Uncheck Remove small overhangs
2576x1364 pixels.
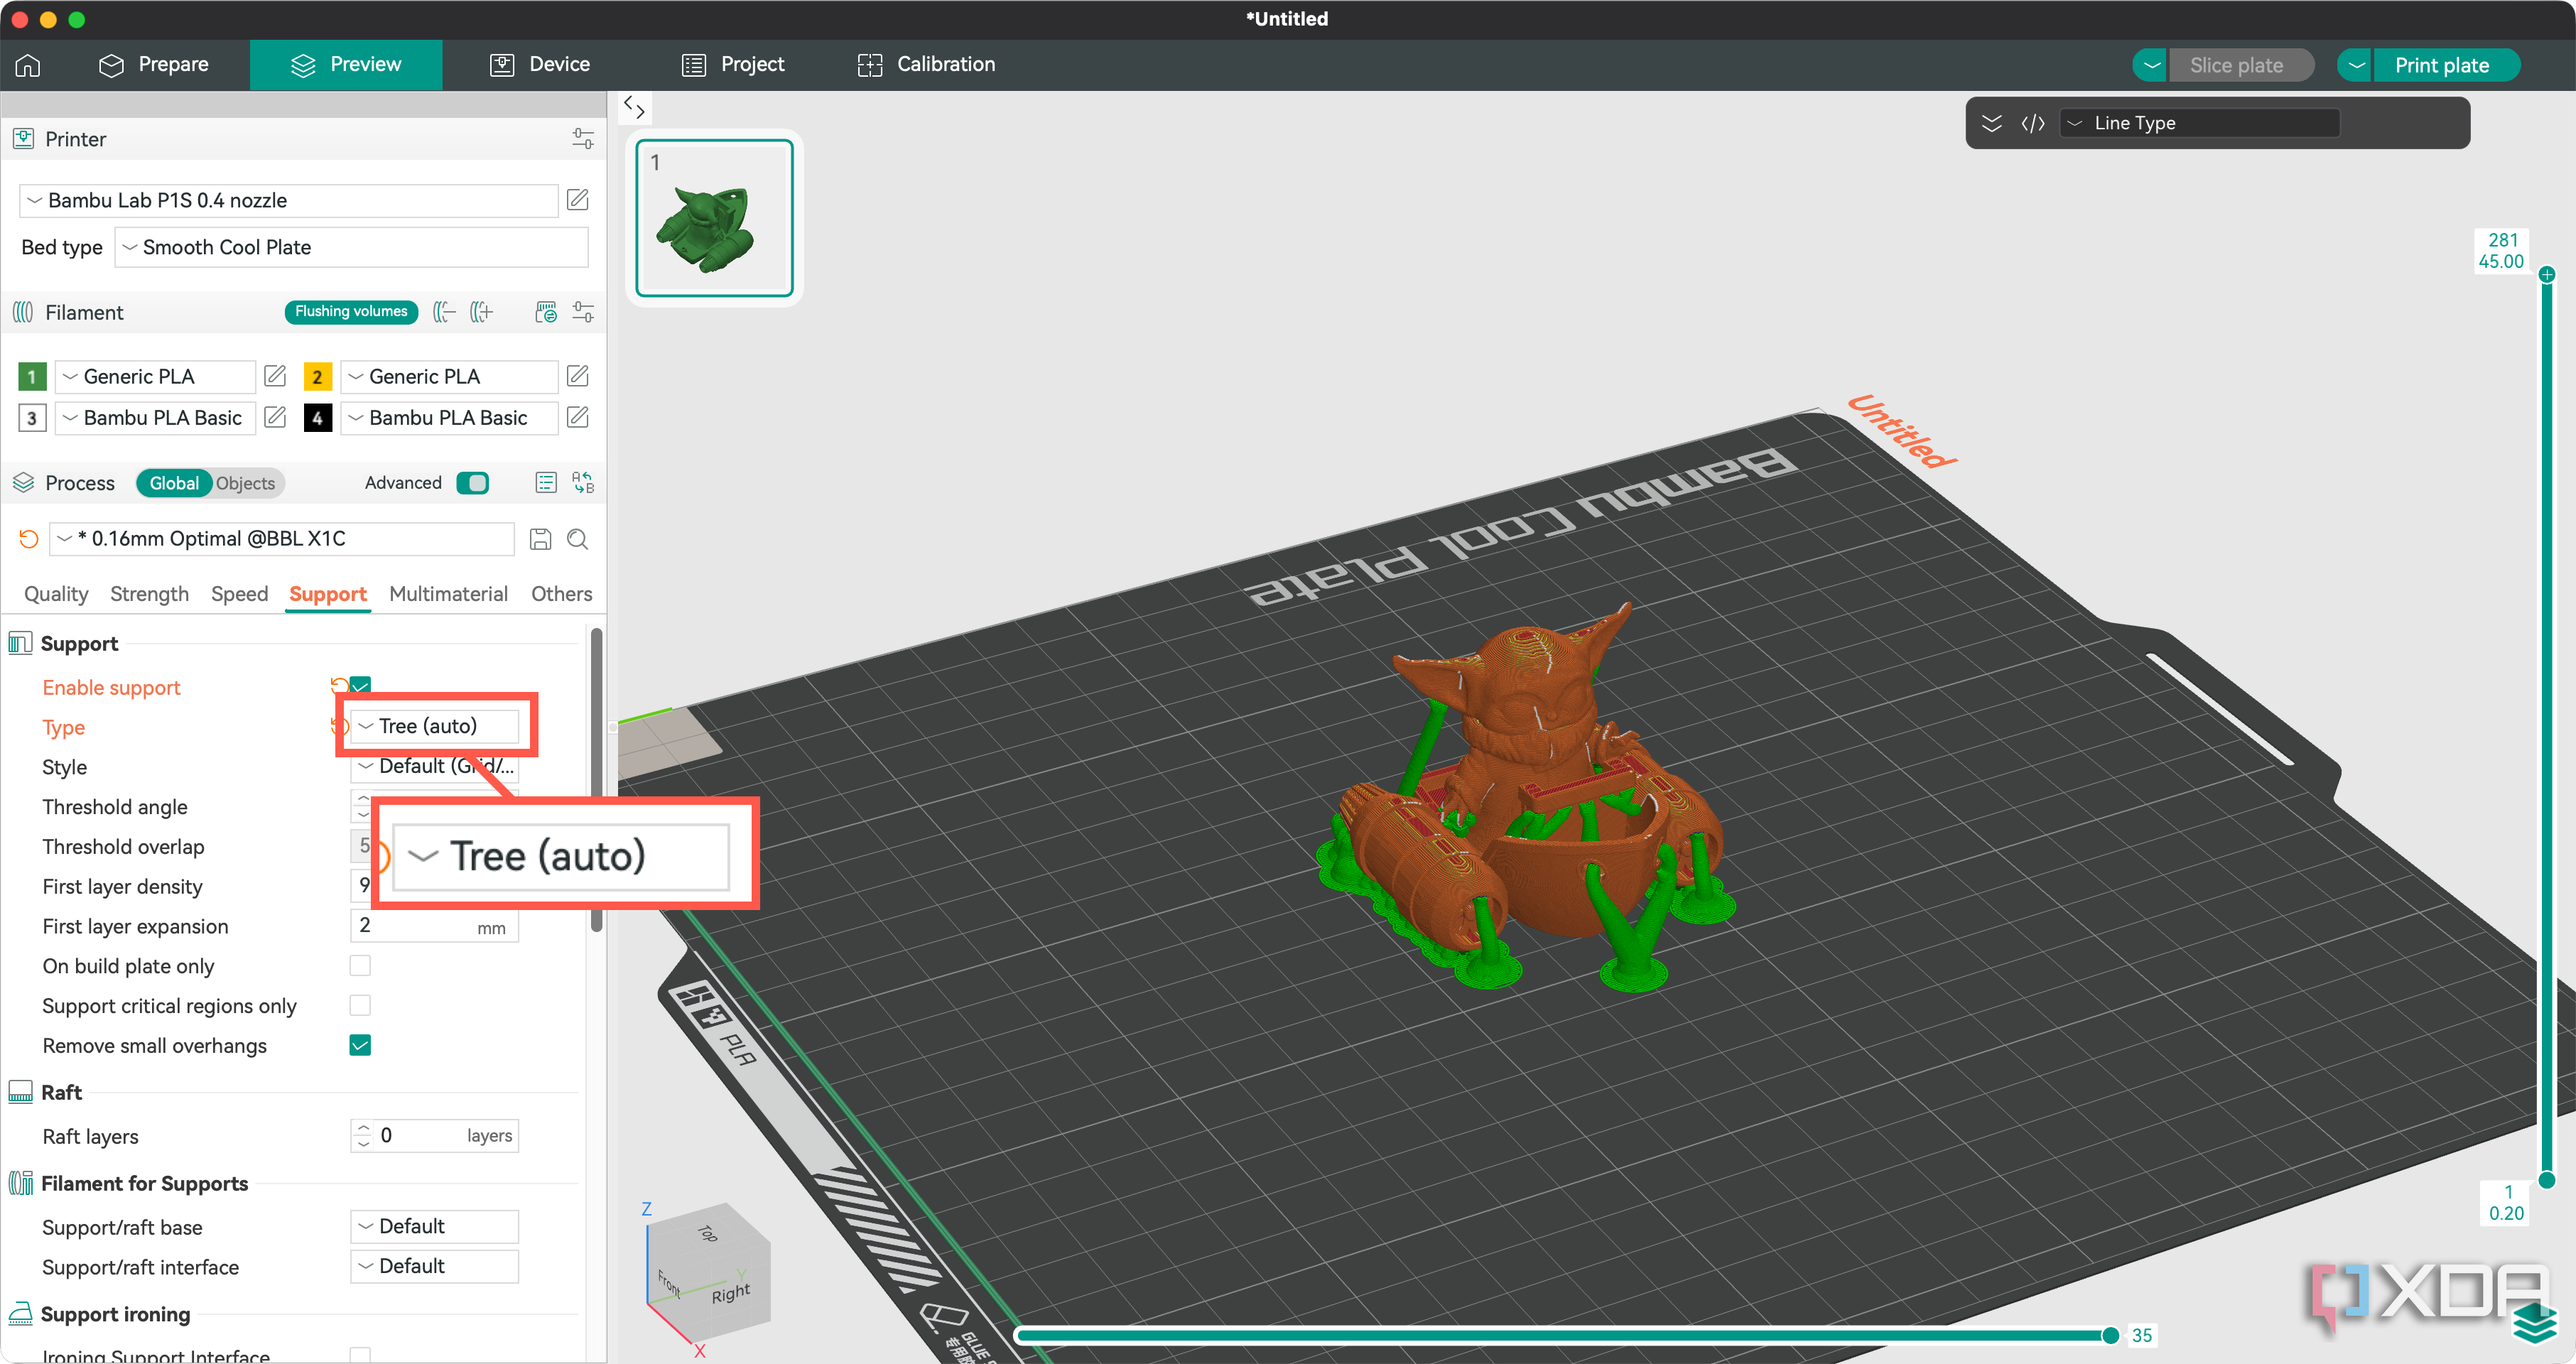[x=360, y=1045]
